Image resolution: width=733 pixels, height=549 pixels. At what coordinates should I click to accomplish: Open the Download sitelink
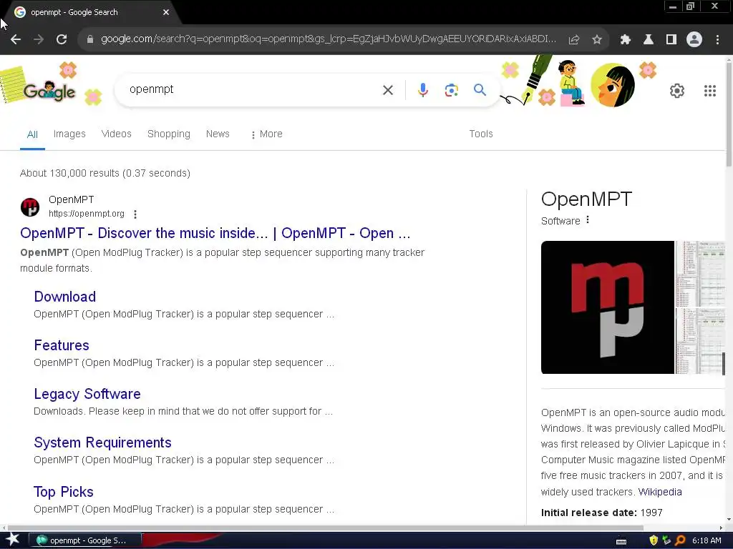point(65,297)
